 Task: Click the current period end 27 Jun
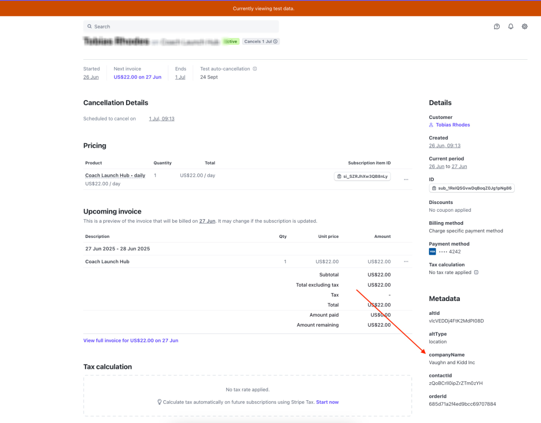tap(459, 167)
